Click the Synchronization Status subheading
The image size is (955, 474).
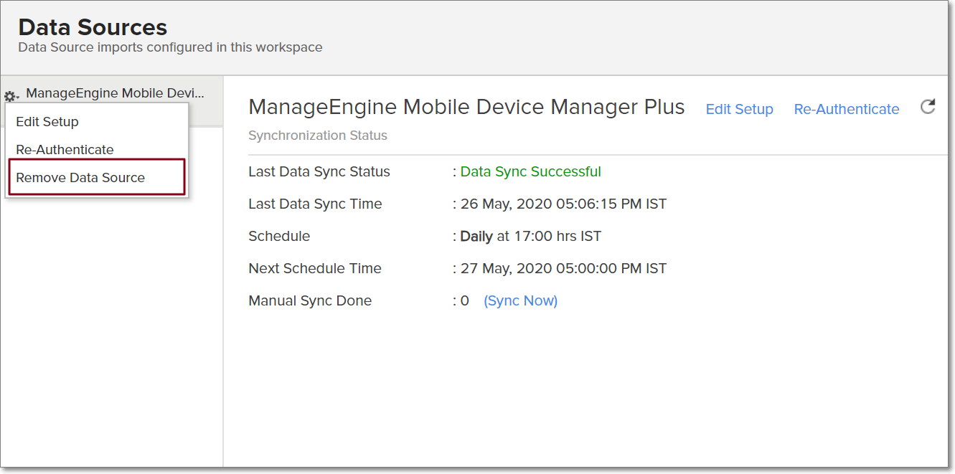(318, 136)
